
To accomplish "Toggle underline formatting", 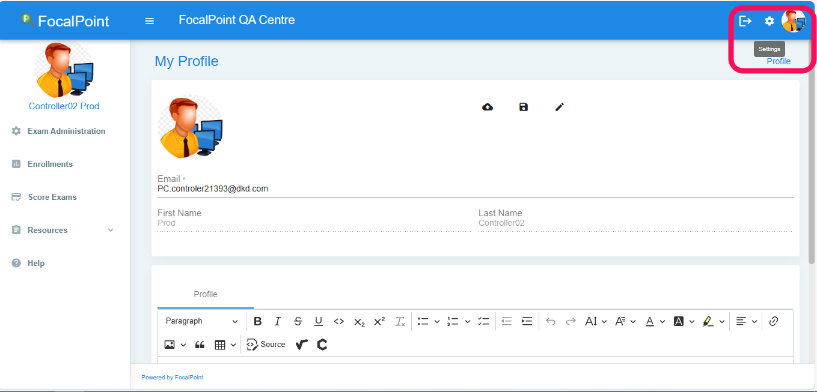I will pyautogui.click(x=319, y=321).
